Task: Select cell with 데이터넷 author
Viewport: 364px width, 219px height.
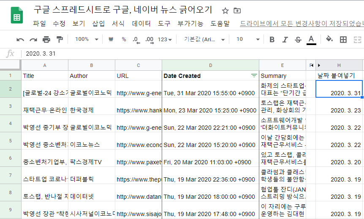Action: coord(92,192)
